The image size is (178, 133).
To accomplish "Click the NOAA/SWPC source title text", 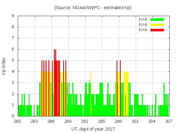I will [x=93, y=8].
